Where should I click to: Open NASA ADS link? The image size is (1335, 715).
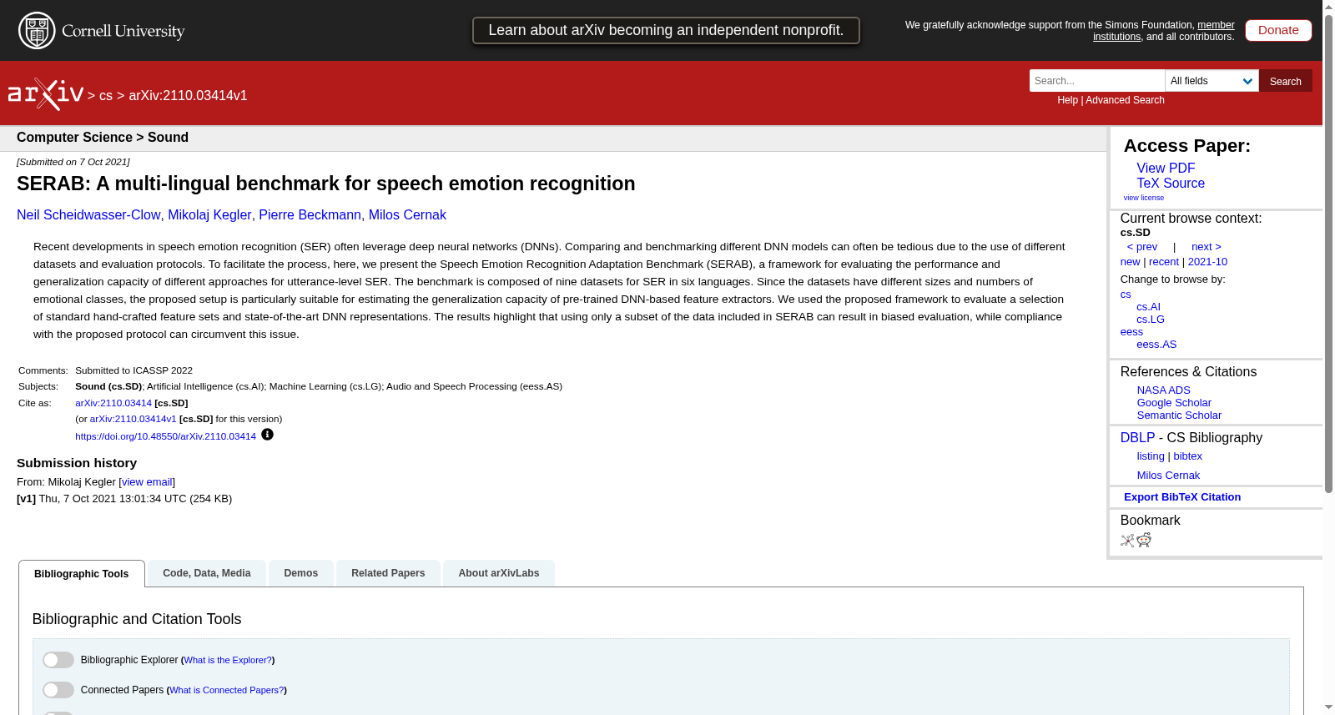click(1163, 390)
